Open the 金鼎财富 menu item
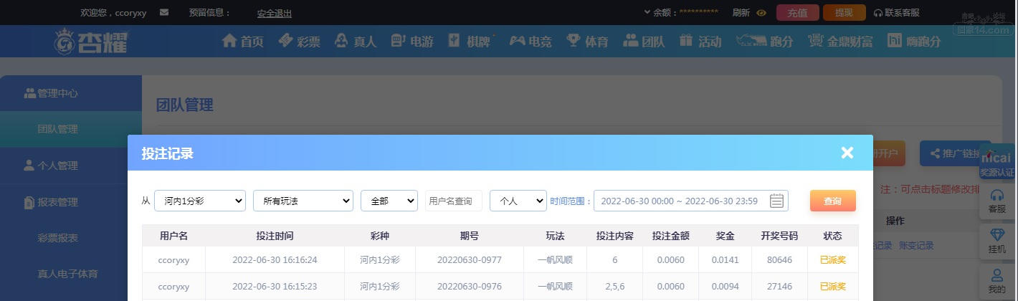The width and height of the screenshot is (1018, 301). tap(840, 41)
